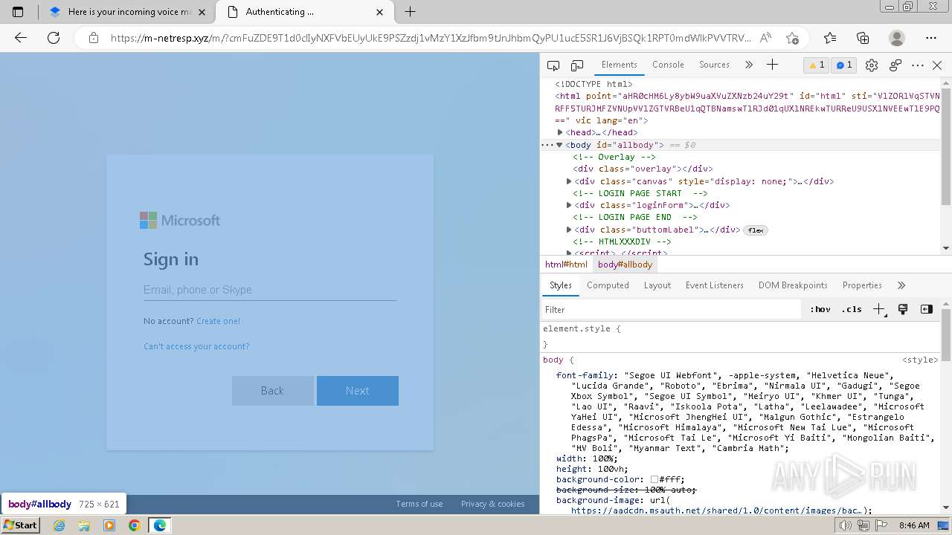Expand the div class buttomLabel node
The width and height of the screenshot is (952, 535).
pyautogui.click(x=569, y=230)
